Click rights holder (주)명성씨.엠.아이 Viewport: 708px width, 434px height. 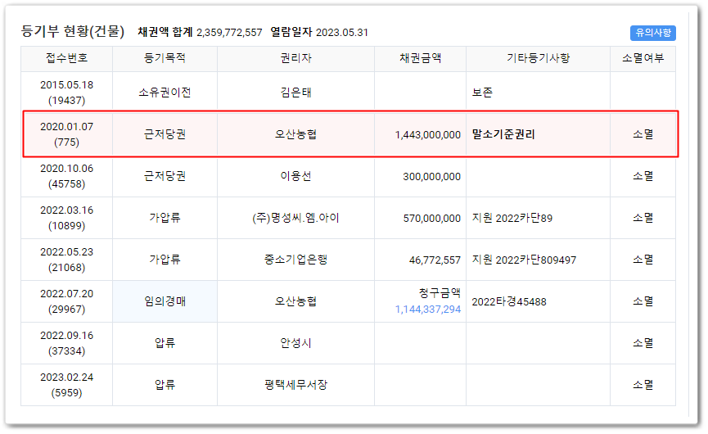point(295,218)
